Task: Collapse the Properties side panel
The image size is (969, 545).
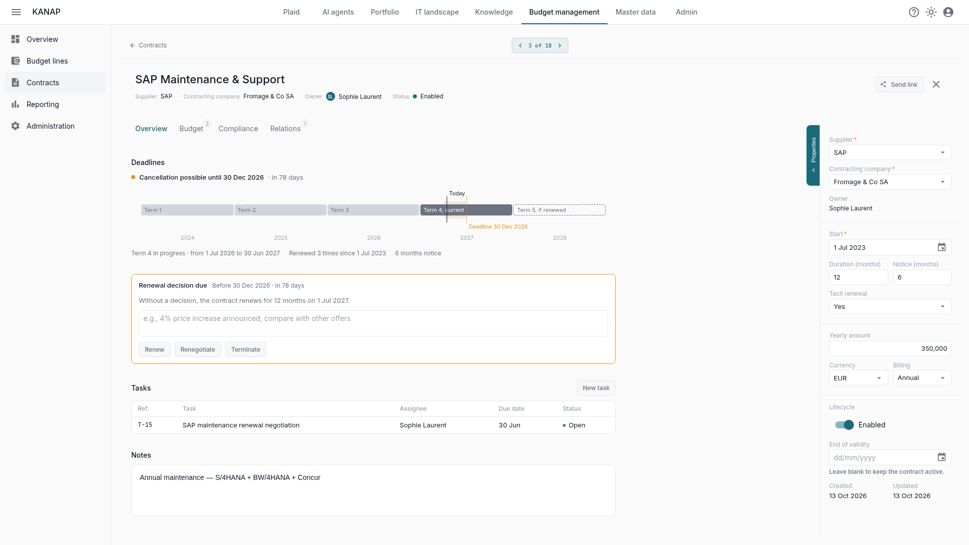Action: 813,155
